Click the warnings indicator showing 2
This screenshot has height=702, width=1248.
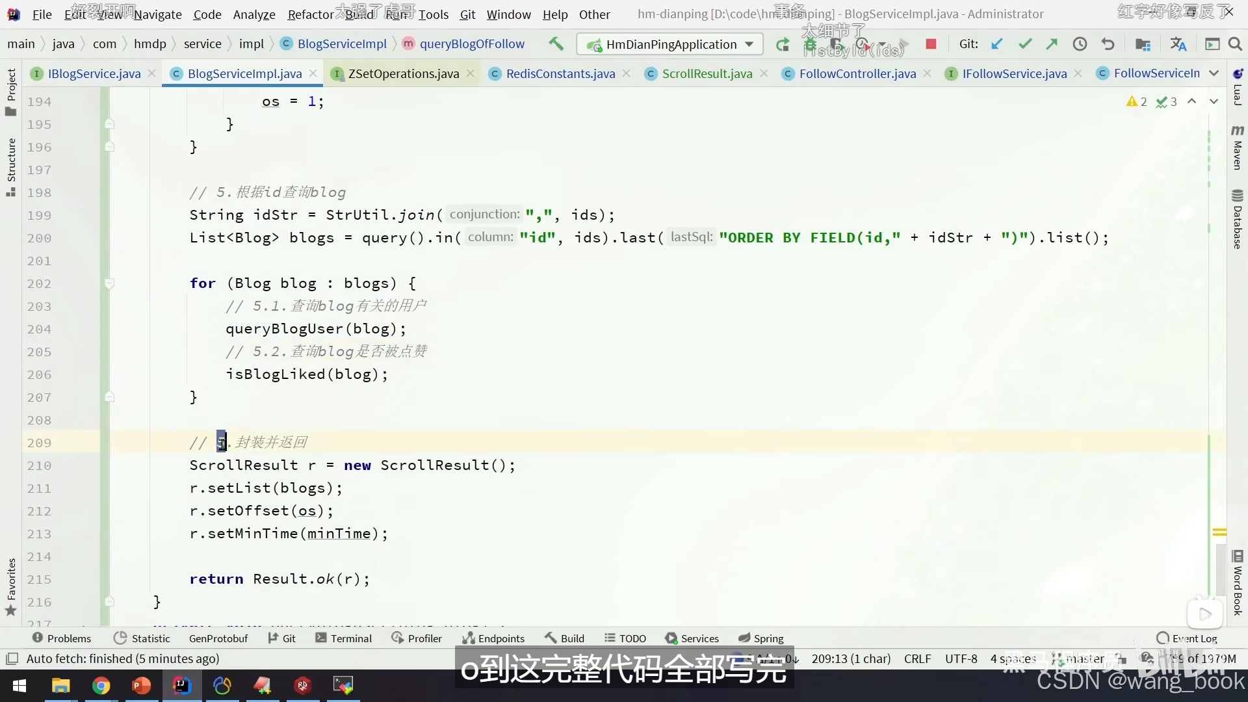coord(1137,101)
